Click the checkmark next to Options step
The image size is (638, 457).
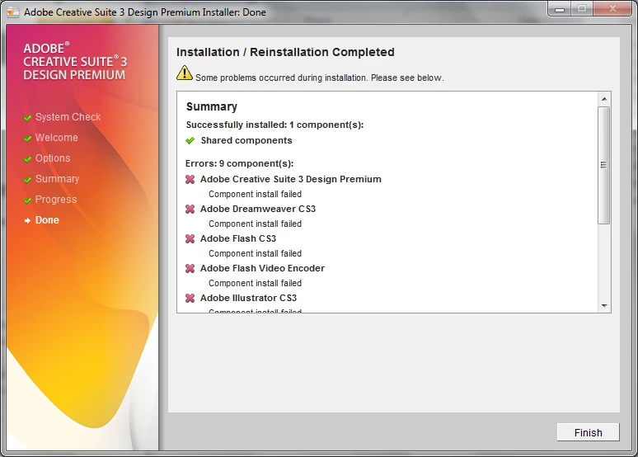28,159
